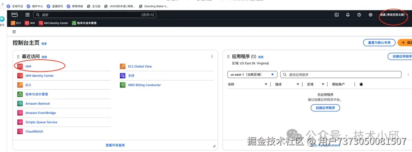Open console settings gear icon
The height and width of the screenshot is (152, 412).
click(370, 15)
